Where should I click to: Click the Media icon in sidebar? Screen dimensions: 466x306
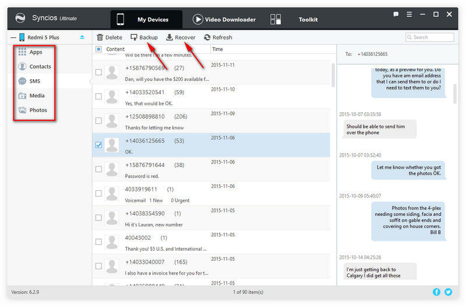pos(22,95)
